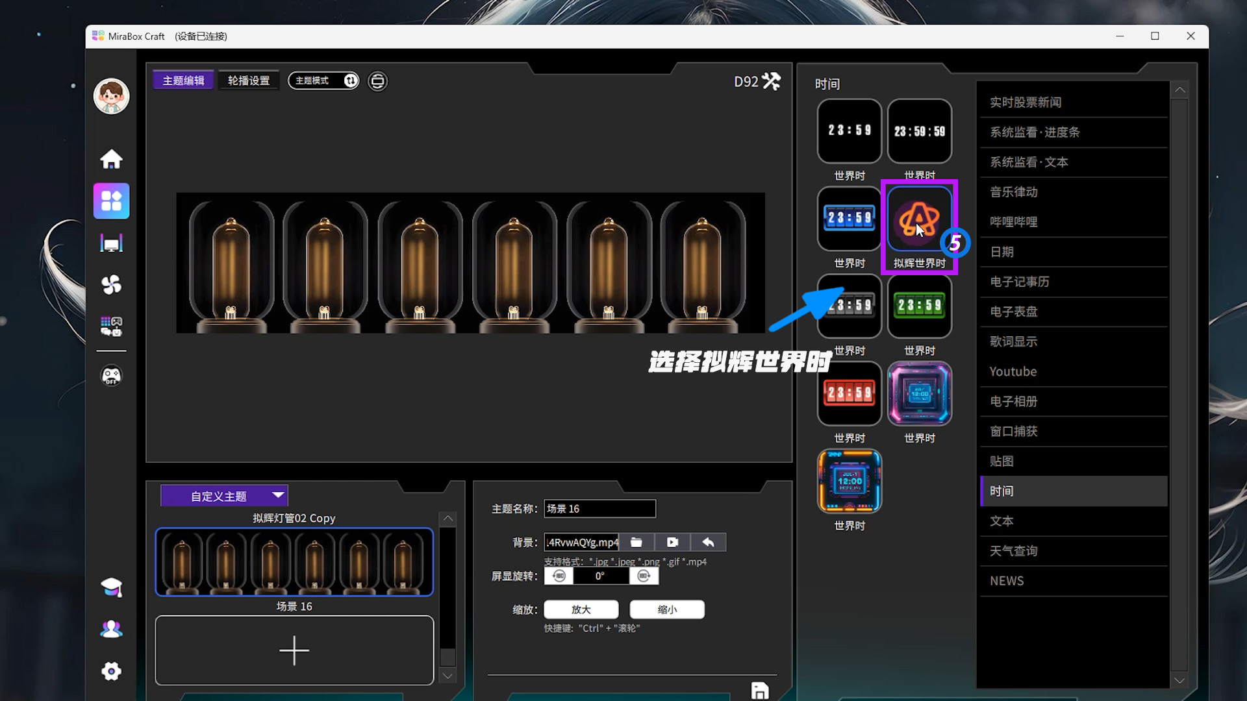Image resolution: width=1247 pixels, height=701 pixels.
Task: Open the plugin and gallery sidebar icon
Action: click(111, 326)
